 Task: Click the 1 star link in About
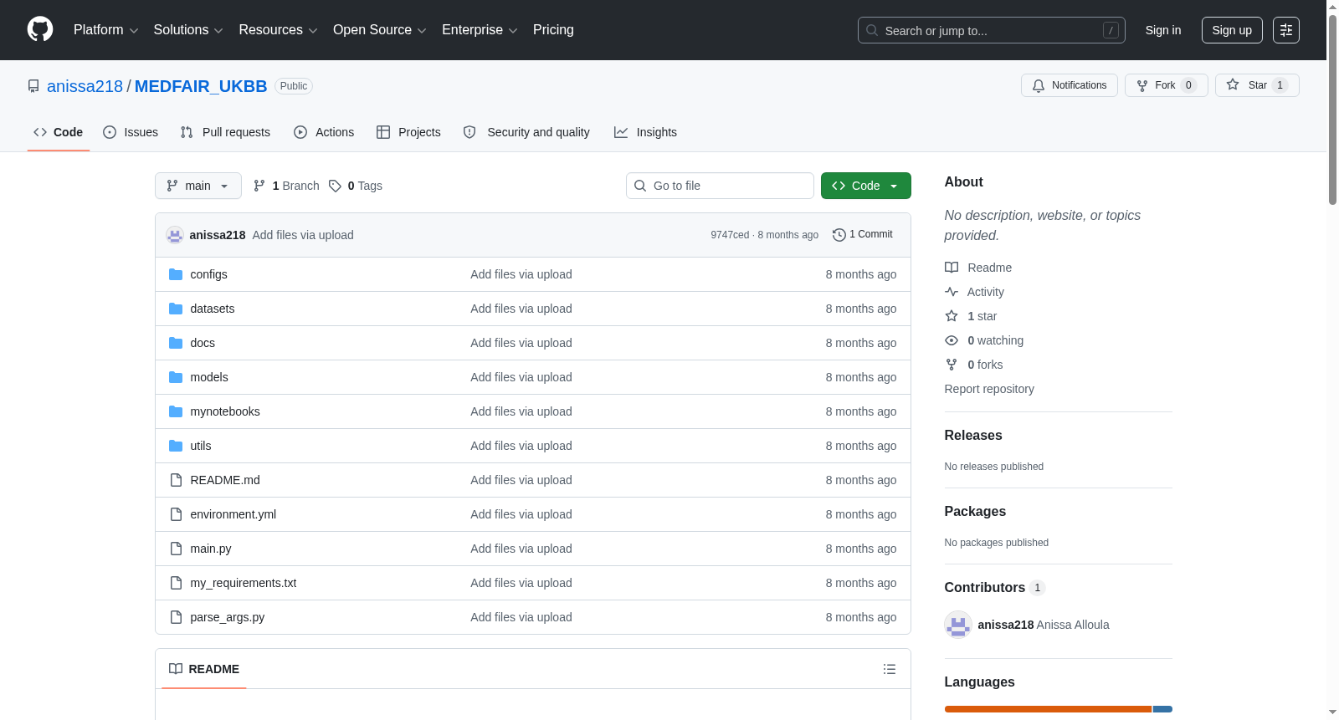pyautogui.click(x=982, y=316)
